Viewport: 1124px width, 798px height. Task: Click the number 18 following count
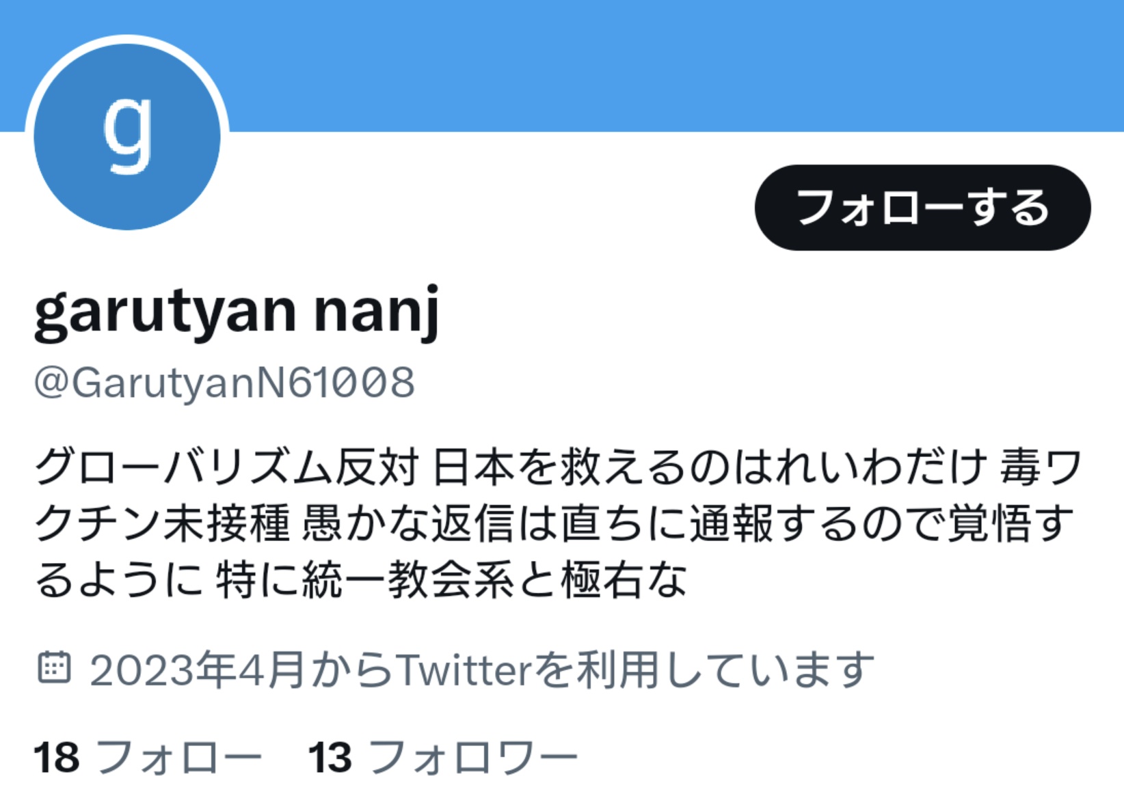point(57,758)
